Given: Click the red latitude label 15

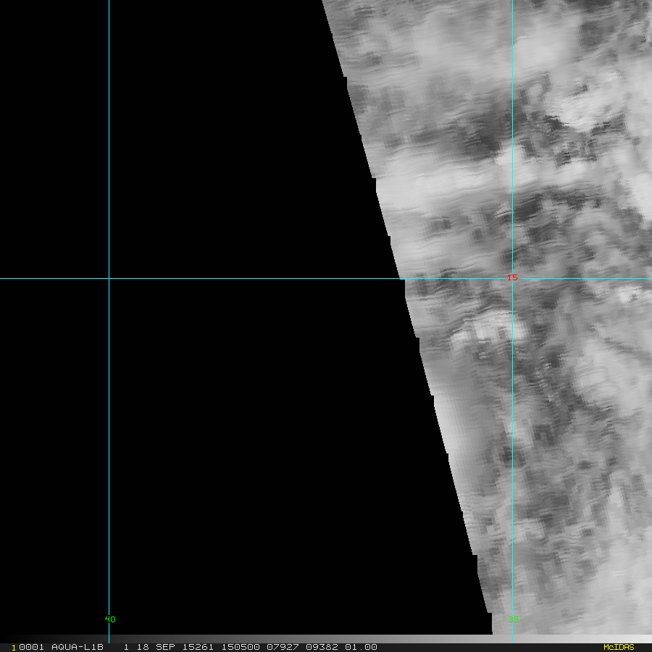Looking at the screenshot, I should click(x=511, y=277).
